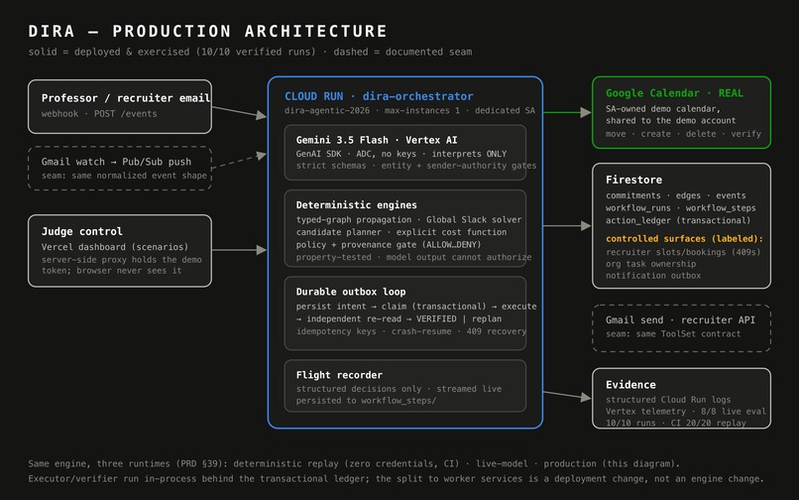Click 'structured decisions only · streamed live'
The image size is (799, 500).
[x=399, y=389]
